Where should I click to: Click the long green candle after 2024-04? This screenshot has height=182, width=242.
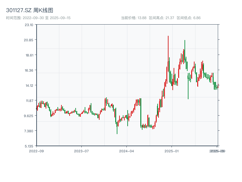point(141,112)
